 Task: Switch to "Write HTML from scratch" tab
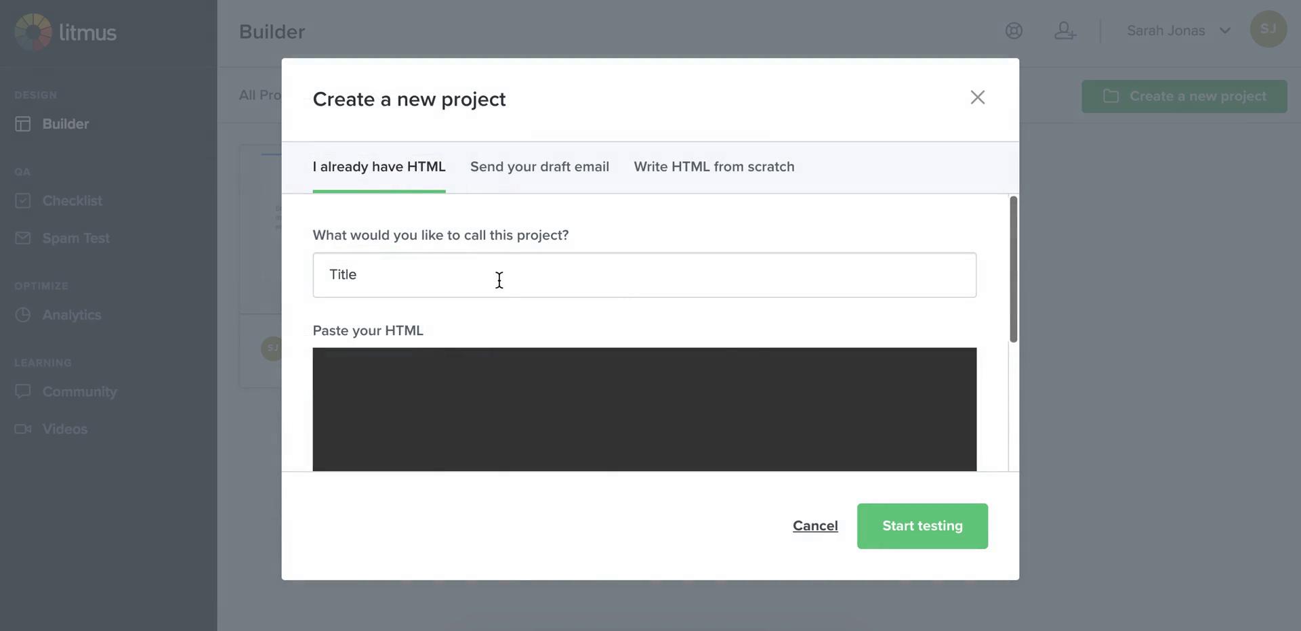click(x=714, y=167)
